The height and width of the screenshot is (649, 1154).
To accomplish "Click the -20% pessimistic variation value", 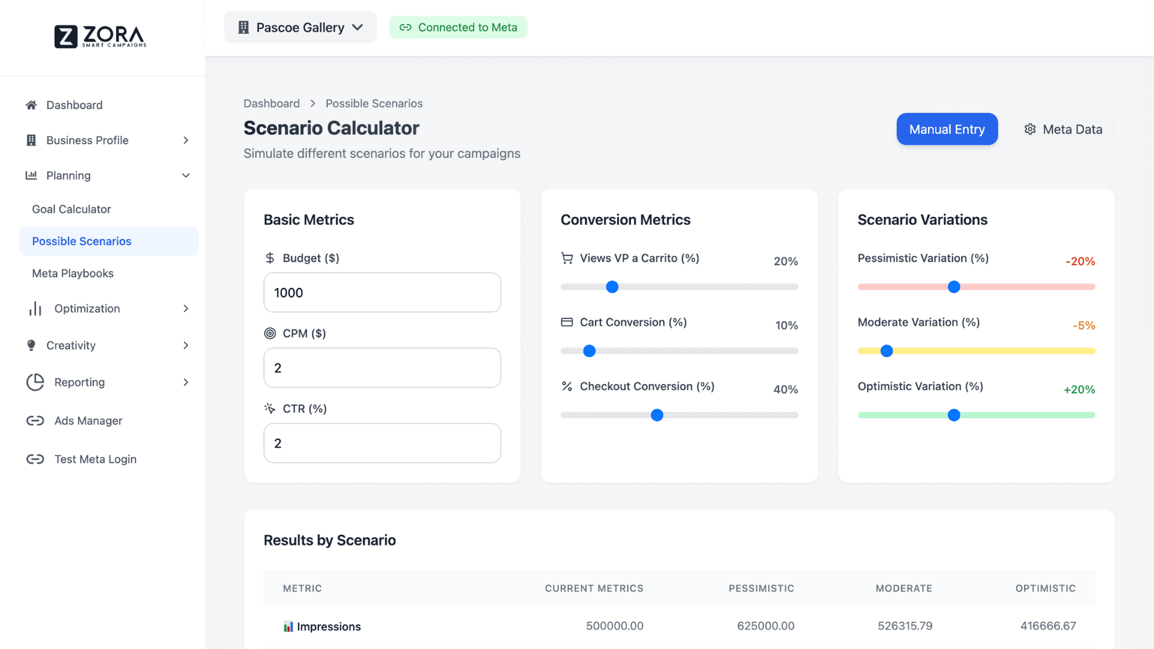I will [x=1080, y=261].
